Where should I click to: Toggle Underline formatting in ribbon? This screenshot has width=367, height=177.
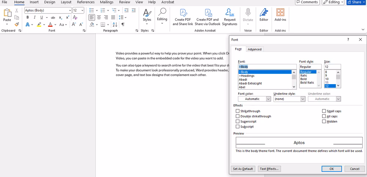[42, 17]
